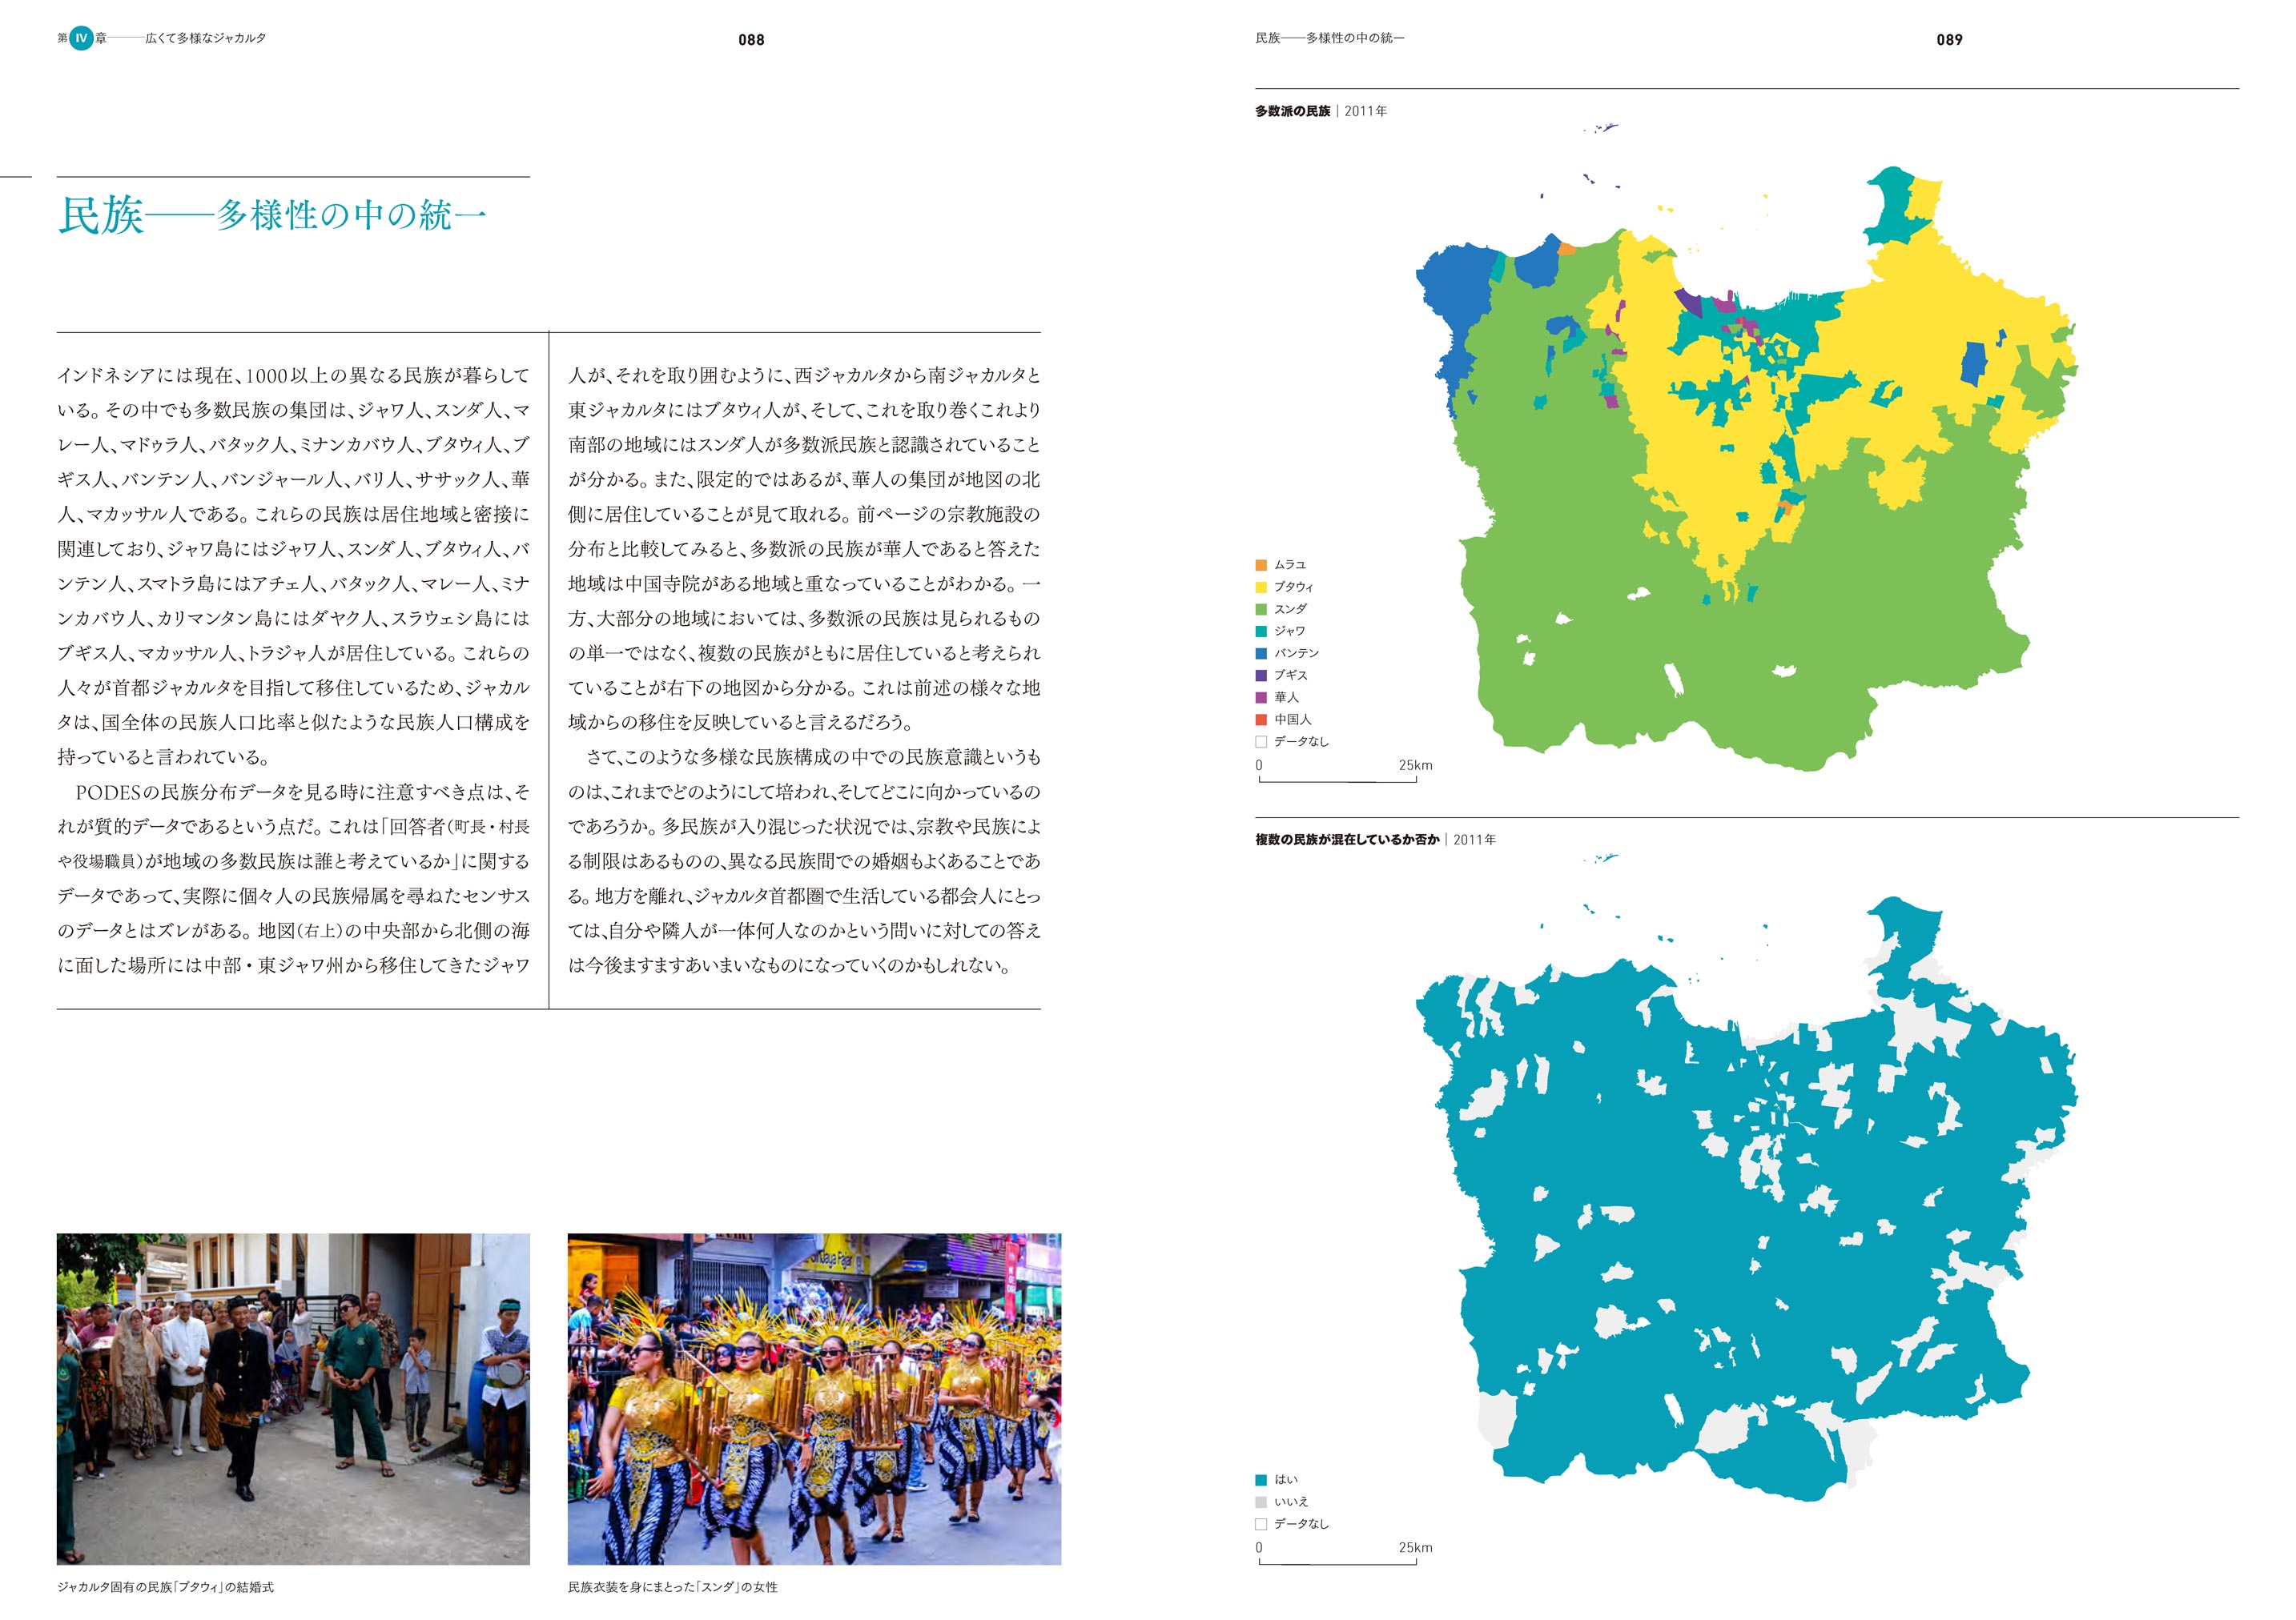The width and height of the screenshot is (2296, 1620).
Task: Click the grey いいえ legend swatch
Action: coord(1261,1502)
